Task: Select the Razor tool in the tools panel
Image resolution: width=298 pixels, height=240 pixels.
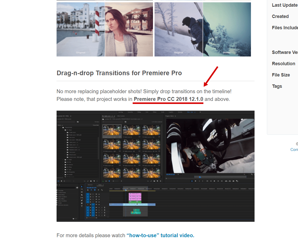Action: [x=82, y=195]
